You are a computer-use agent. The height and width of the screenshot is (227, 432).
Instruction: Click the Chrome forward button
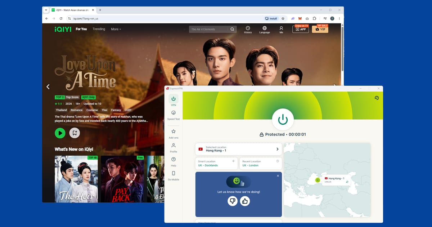(x=54, y=18)
